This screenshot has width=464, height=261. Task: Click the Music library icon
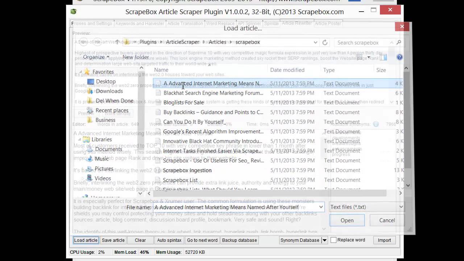click(x=90, y=159)
